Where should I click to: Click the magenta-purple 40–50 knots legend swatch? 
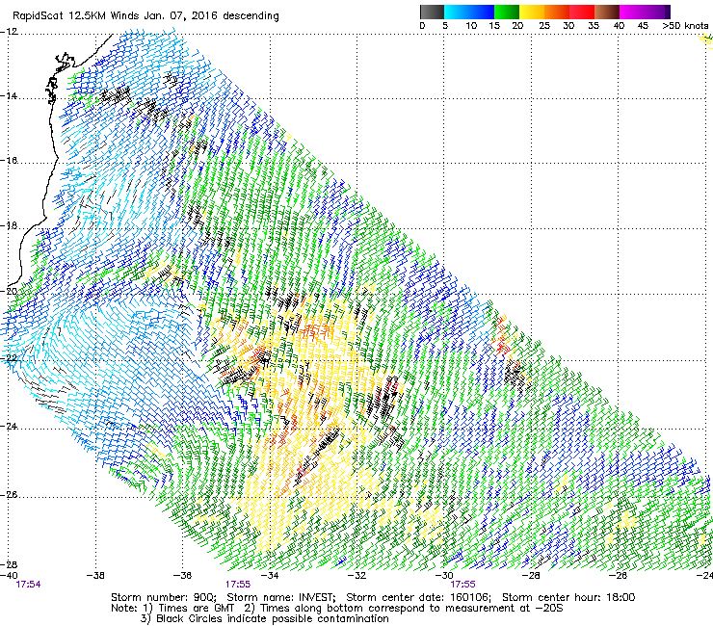coord(645,12)
